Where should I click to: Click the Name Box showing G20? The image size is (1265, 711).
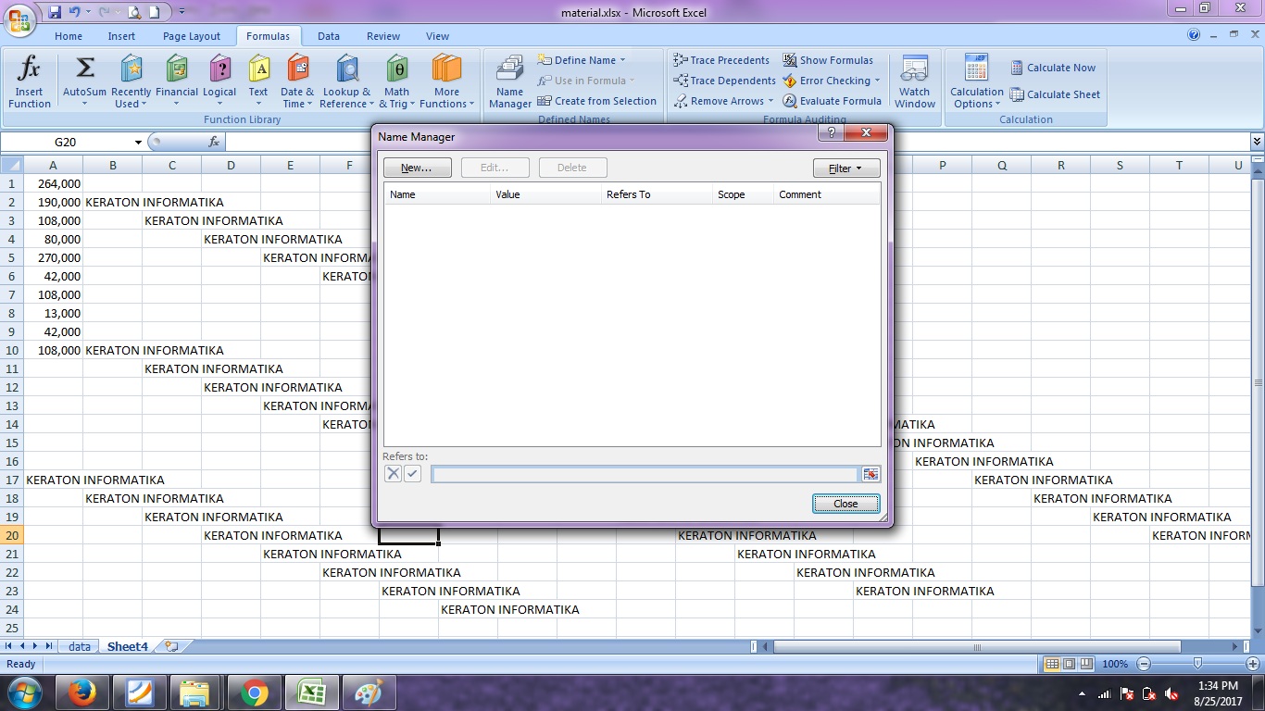pos(67,142)
